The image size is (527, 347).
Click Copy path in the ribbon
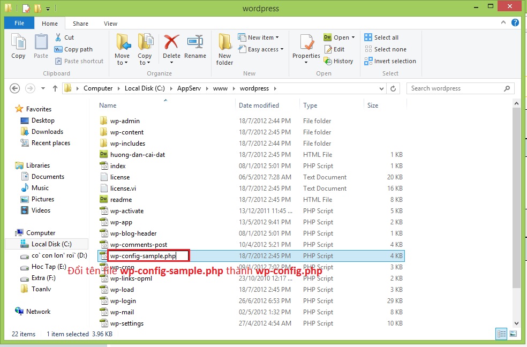73,49
